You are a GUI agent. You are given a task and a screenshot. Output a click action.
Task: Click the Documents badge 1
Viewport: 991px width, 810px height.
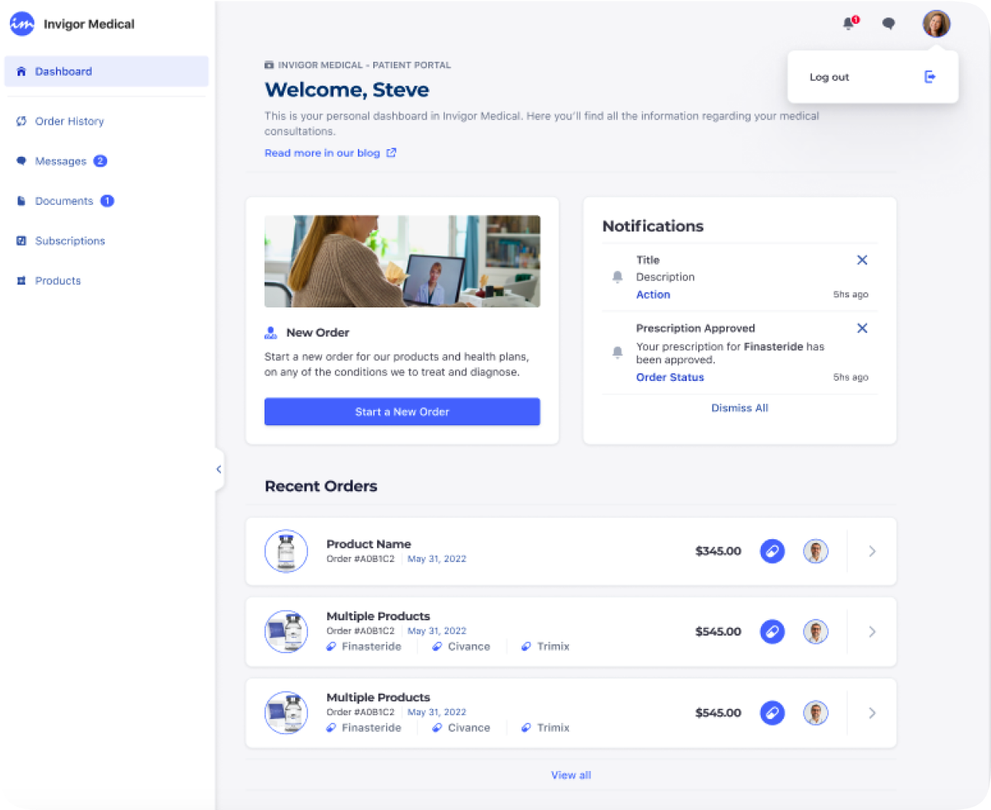click(x=107, y=200)
